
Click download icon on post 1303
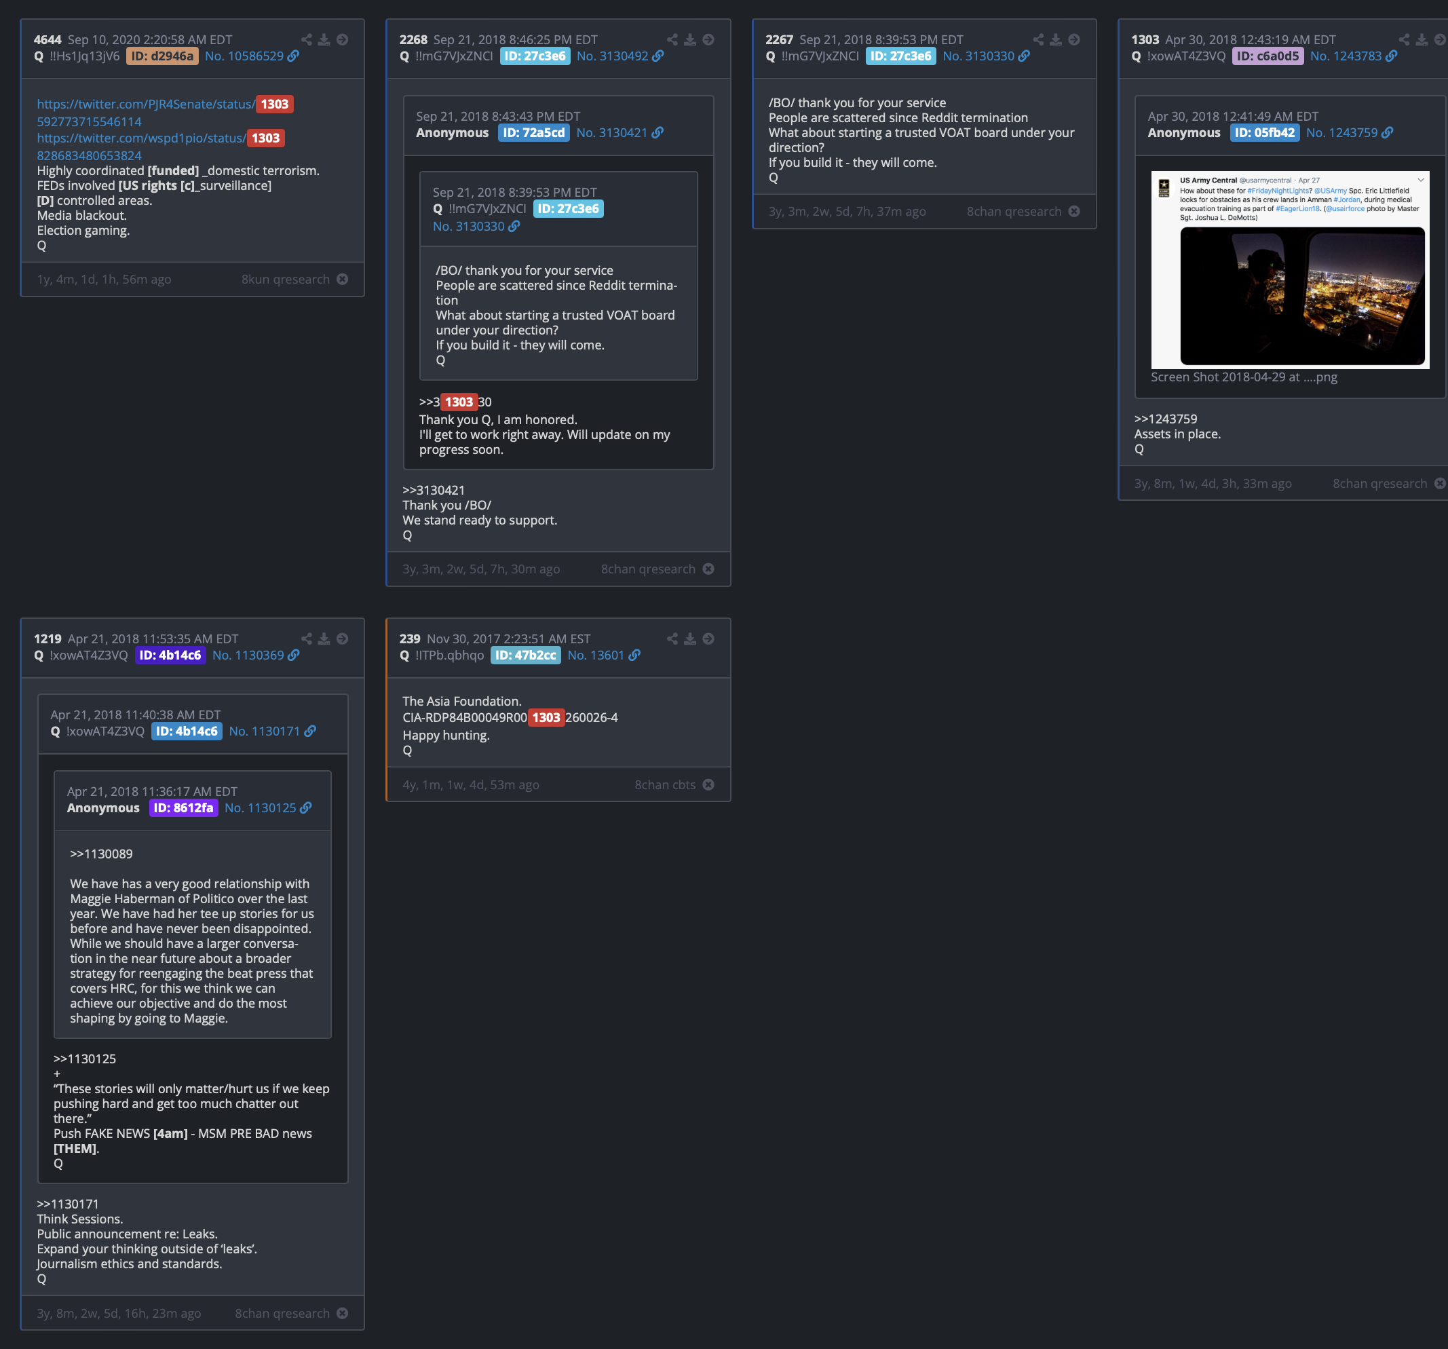coord(1421,39)
